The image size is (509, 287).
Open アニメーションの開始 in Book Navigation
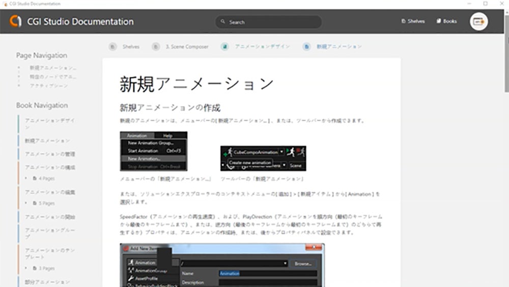click(x=50, y=217)
